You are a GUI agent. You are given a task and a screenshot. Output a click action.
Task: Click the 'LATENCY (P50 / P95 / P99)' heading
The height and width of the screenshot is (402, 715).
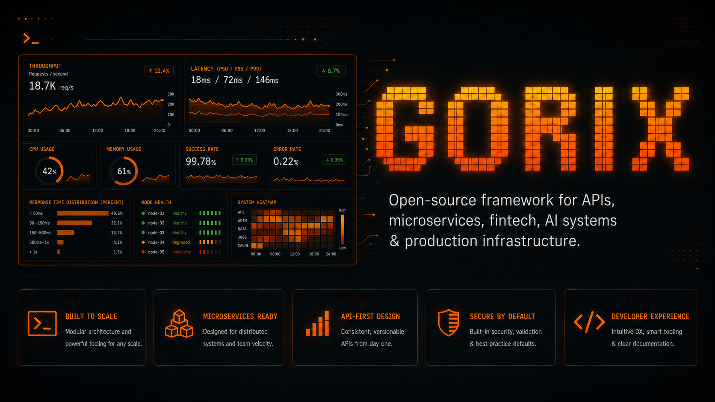(x=226, y=69)
